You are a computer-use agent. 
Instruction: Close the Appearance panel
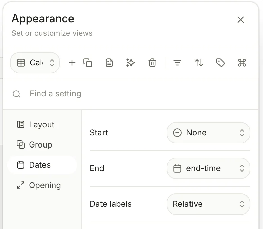[240, 20]
